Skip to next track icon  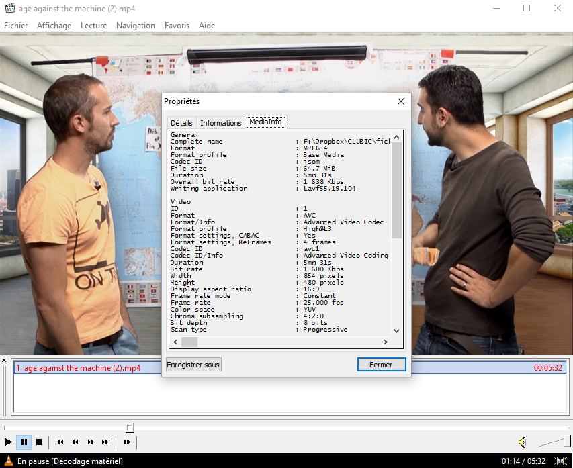click(x=106, y=442)
